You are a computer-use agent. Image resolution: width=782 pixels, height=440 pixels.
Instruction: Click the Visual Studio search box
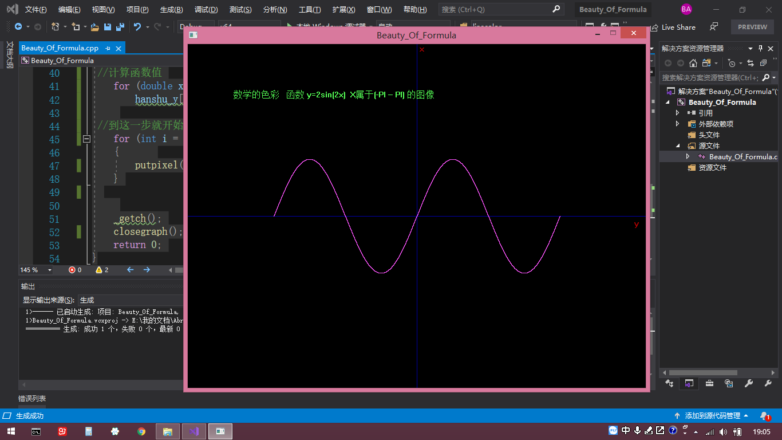coord(501,10)
